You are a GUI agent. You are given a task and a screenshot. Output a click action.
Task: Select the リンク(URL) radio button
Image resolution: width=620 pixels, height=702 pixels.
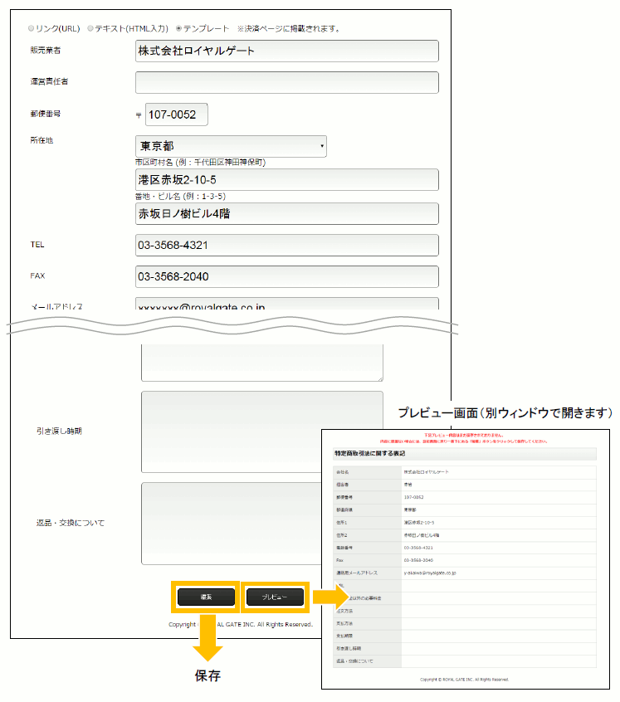[x=32, y=28]
